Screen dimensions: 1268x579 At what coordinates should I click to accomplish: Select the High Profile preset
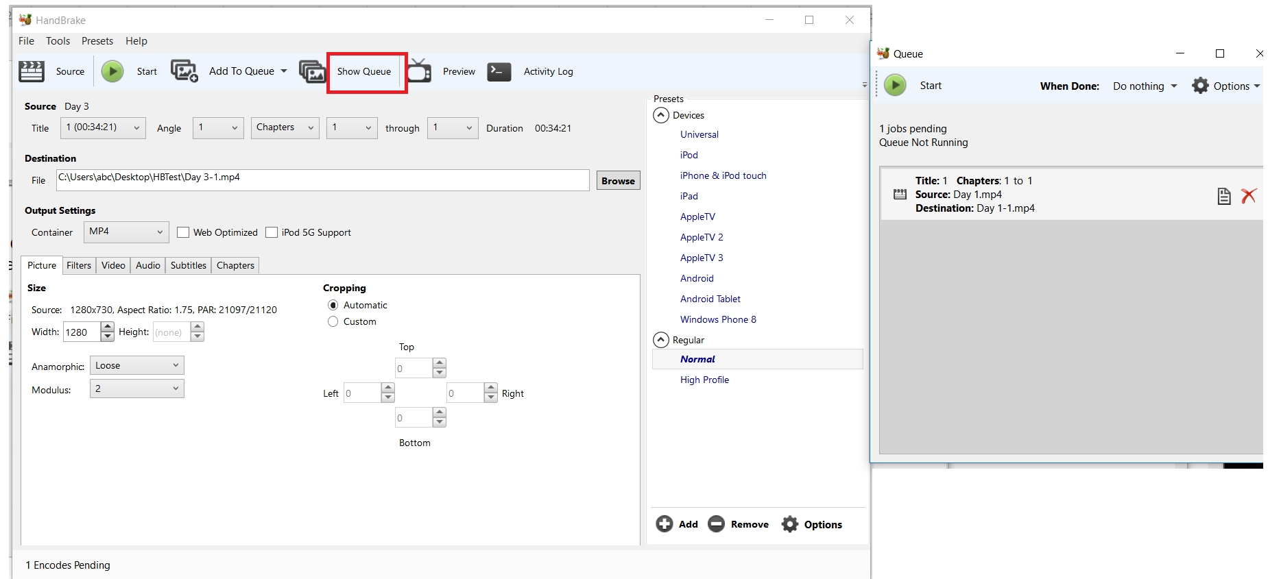tap(704, 380)
